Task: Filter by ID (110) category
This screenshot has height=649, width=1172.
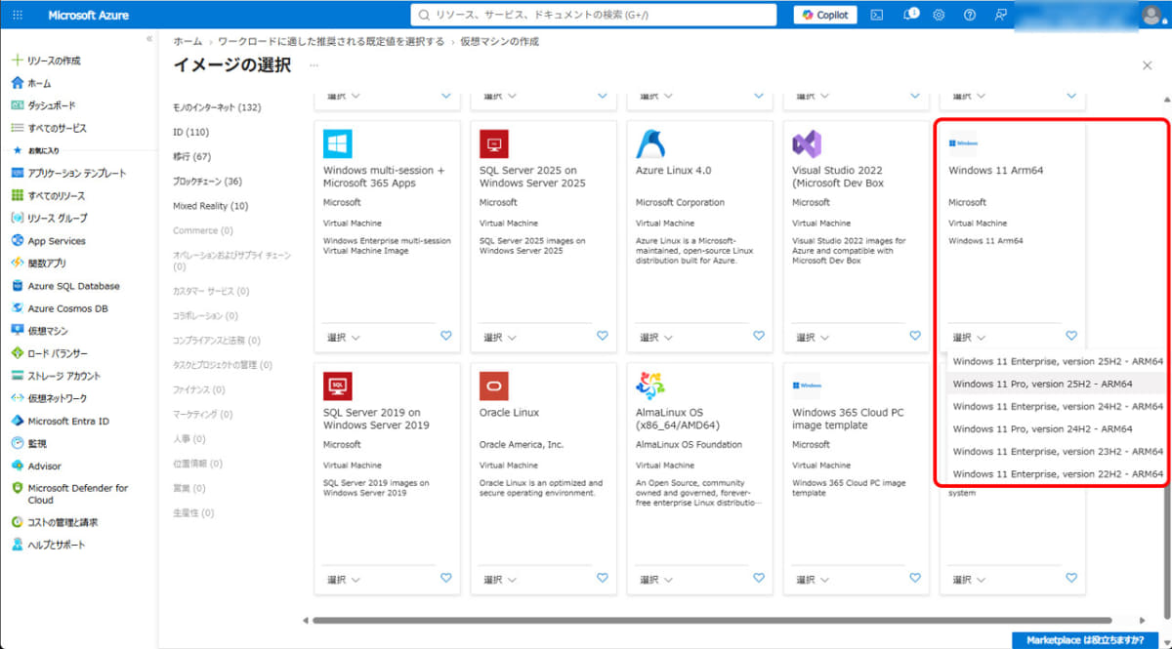Action: (190, 132)
